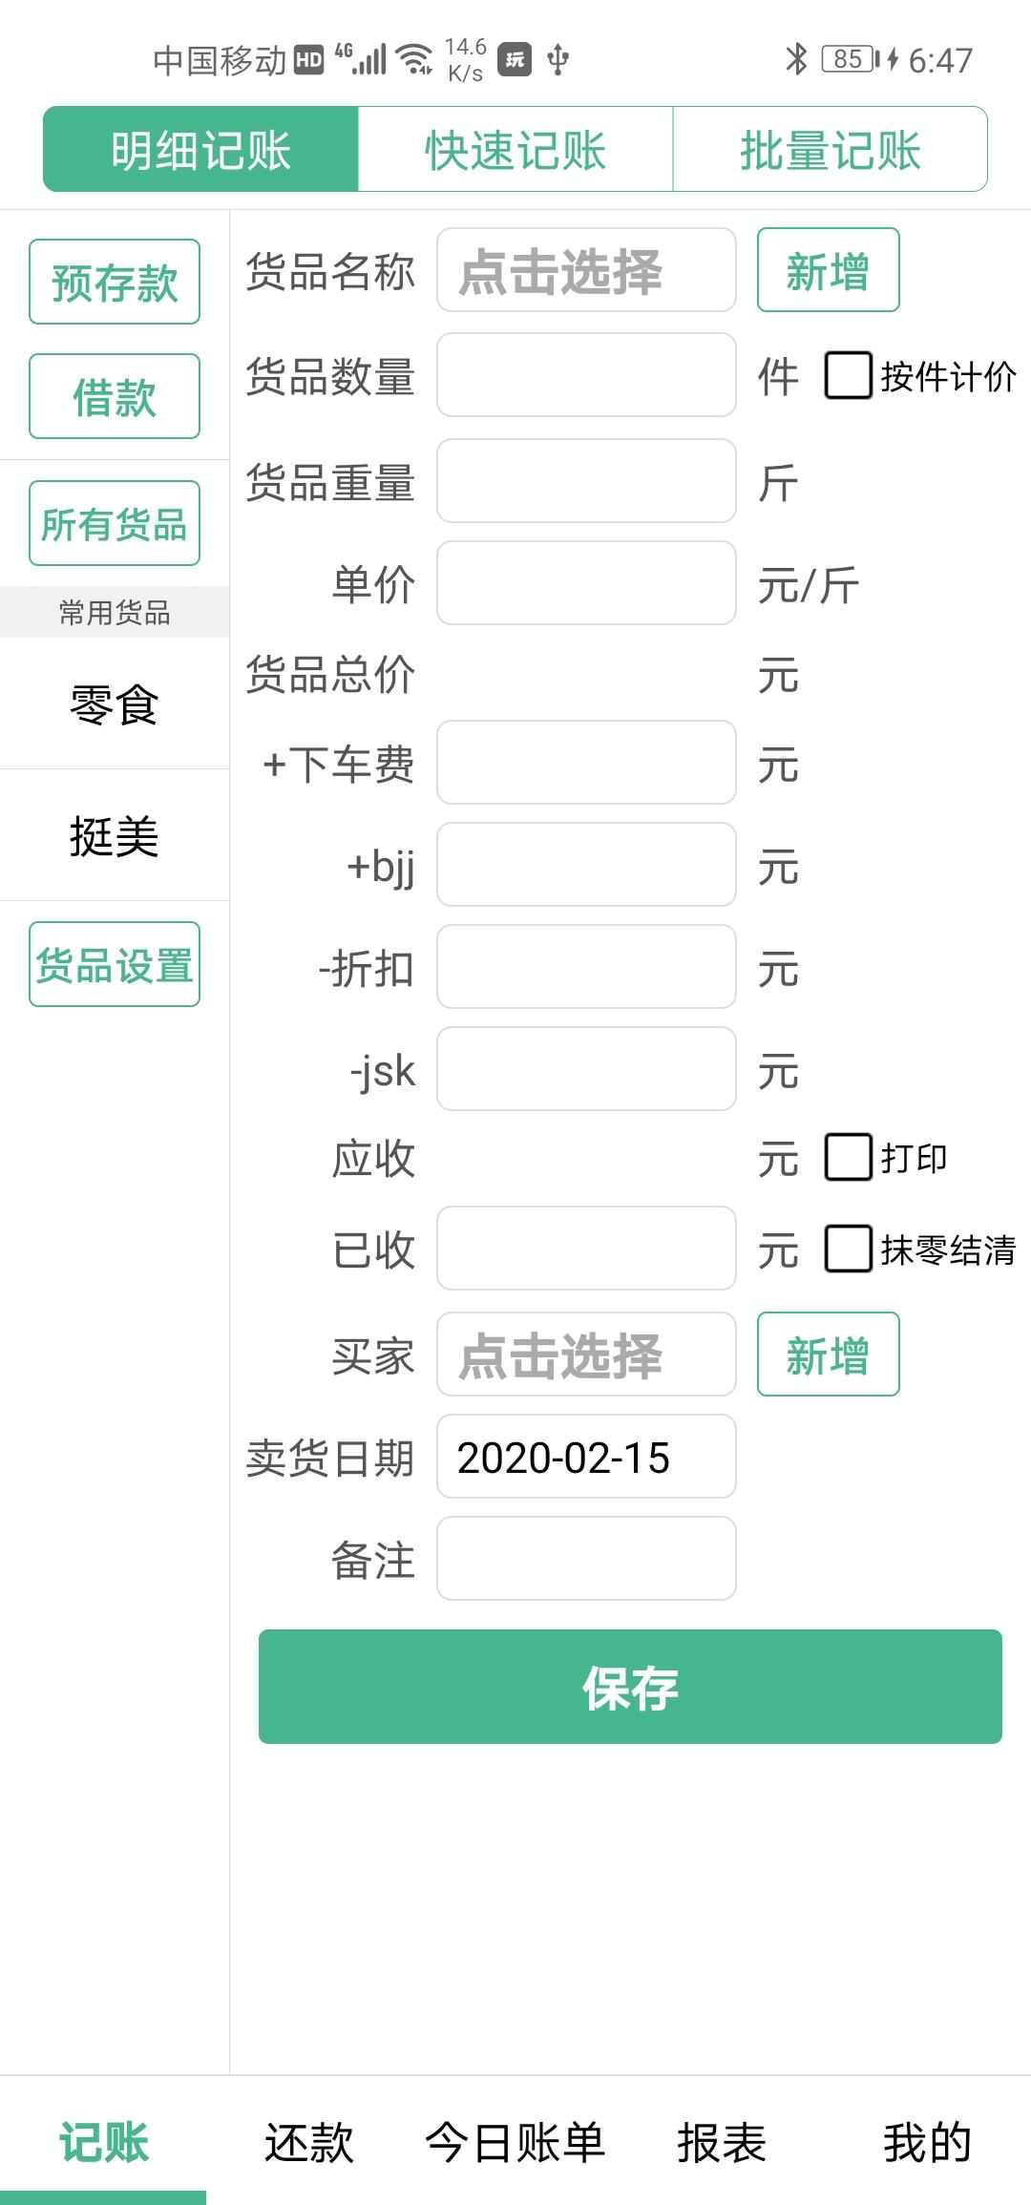Tick the 打印 print checkbox
The image size is (1031, 2205).
[848, 1157]
